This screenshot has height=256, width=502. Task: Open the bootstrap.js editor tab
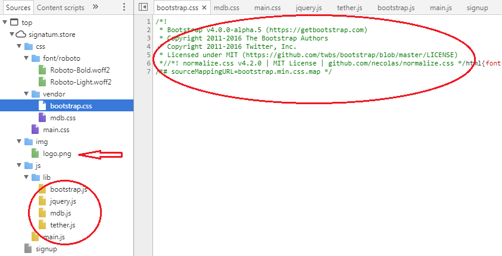click(396, 8)
